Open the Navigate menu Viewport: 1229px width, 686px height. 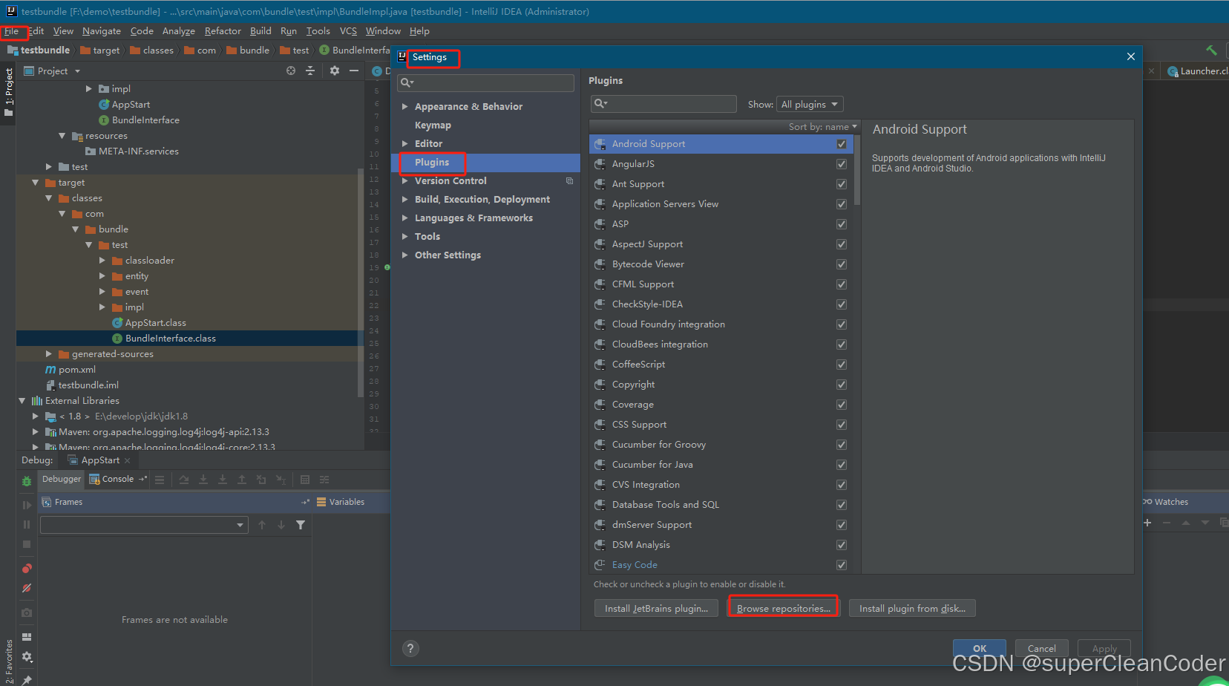pos(102,31)
